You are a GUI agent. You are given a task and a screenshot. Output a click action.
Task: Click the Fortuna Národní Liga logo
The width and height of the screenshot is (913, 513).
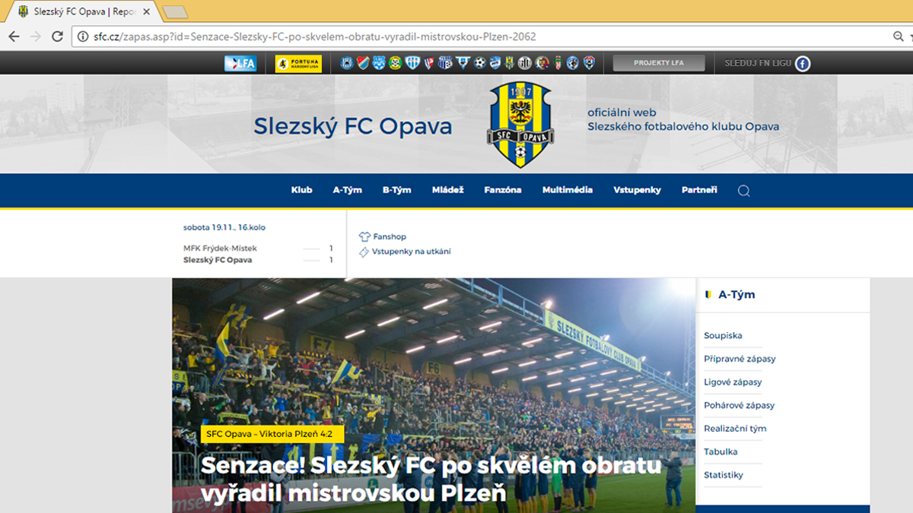coord(297,64)
